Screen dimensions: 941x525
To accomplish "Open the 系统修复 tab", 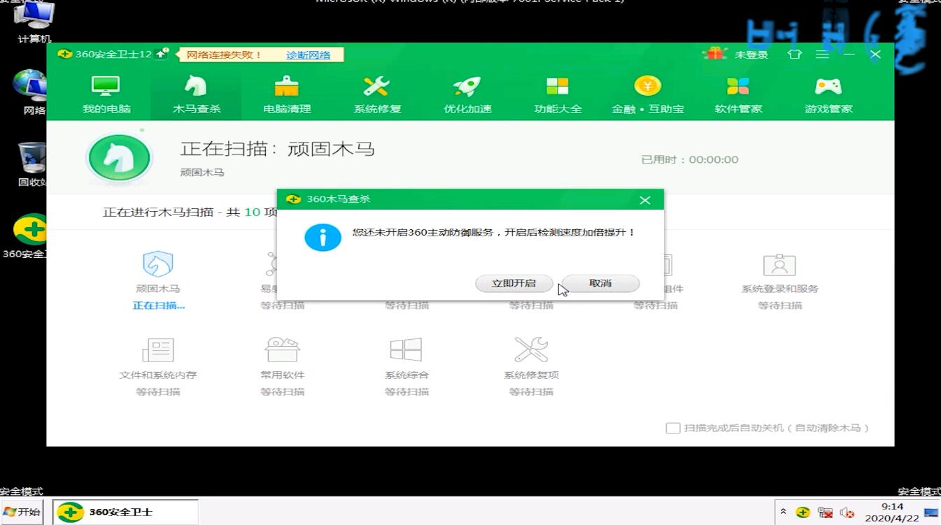I will click(x=377, y=94).
